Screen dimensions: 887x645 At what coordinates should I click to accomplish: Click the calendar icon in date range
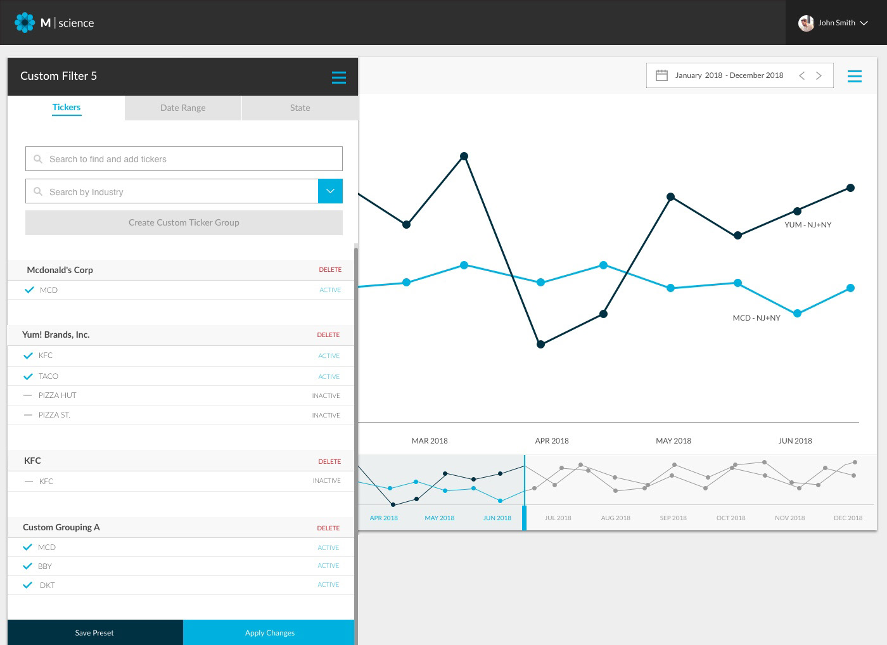(661, 75)
